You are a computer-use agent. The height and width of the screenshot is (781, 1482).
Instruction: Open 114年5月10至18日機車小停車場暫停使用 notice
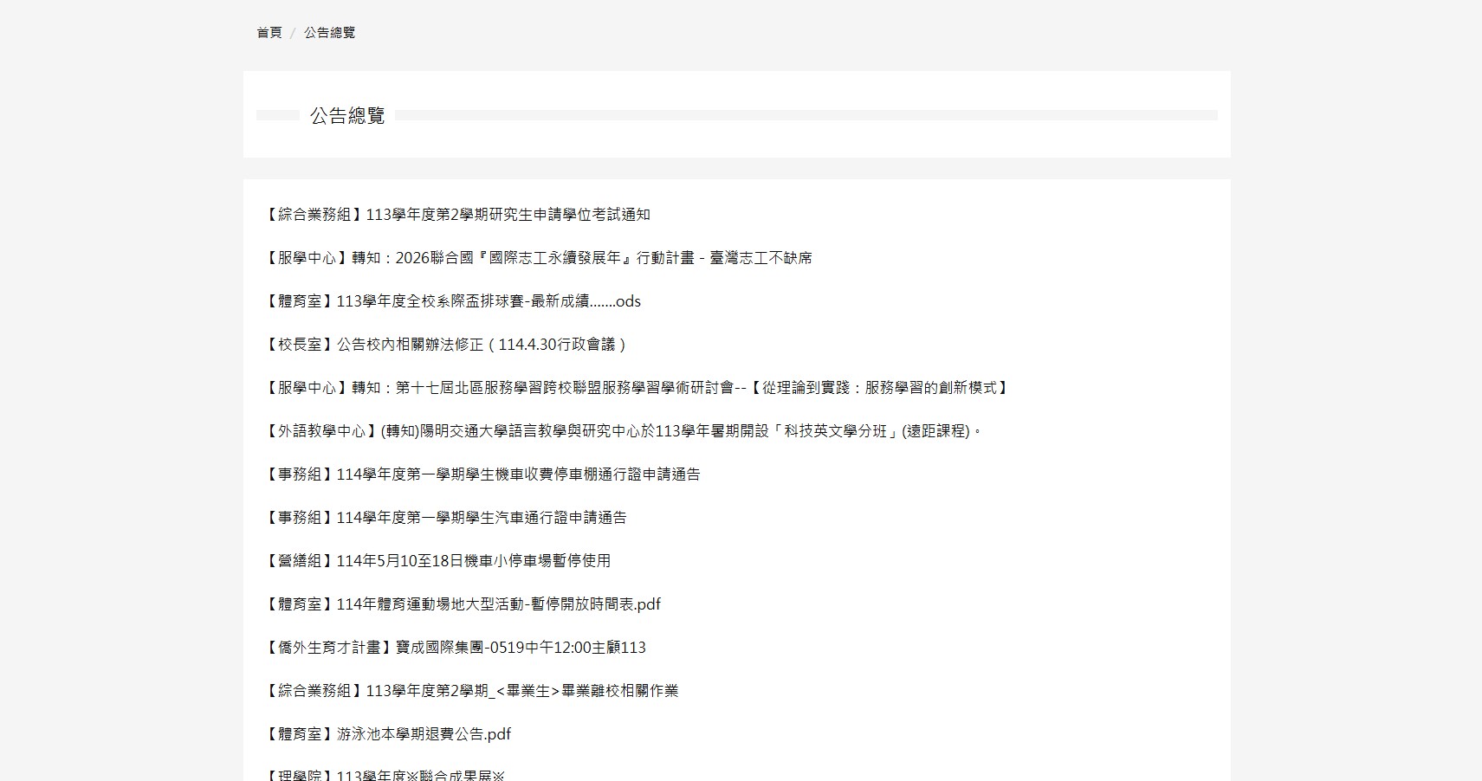[x=437, y=561]
